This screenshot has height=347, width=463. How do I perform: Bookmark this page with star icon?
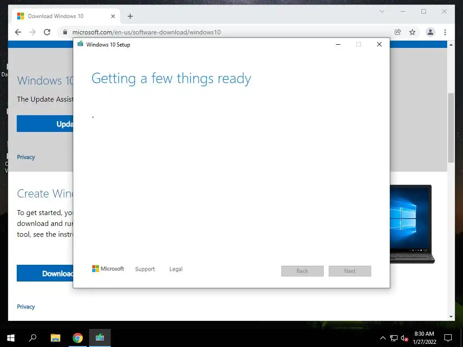point(412,32)
